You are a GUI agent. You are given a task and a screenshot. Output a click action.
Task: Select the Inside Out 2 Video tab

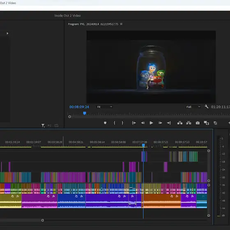click(x=67, y=16)
